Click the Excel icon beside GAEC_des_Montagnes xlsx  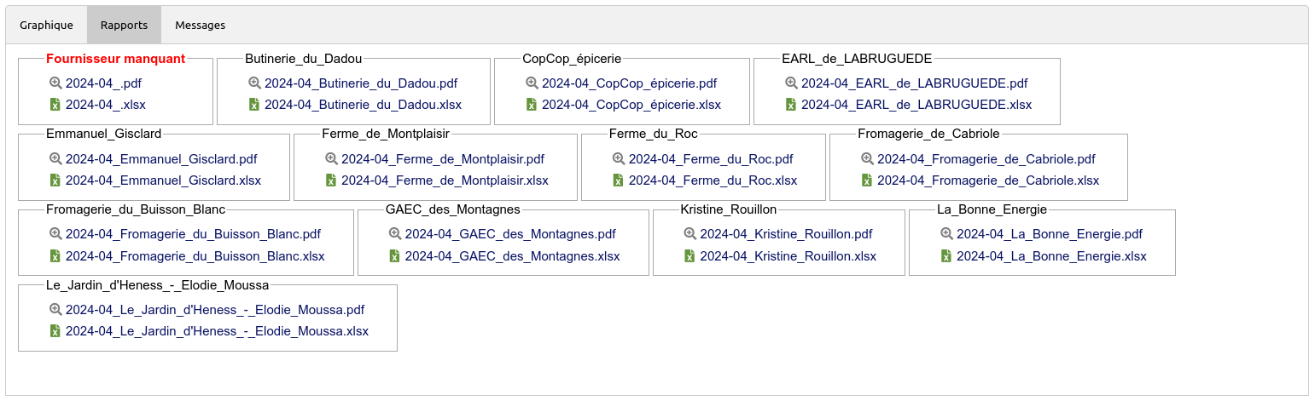click(x=395, y=256)
